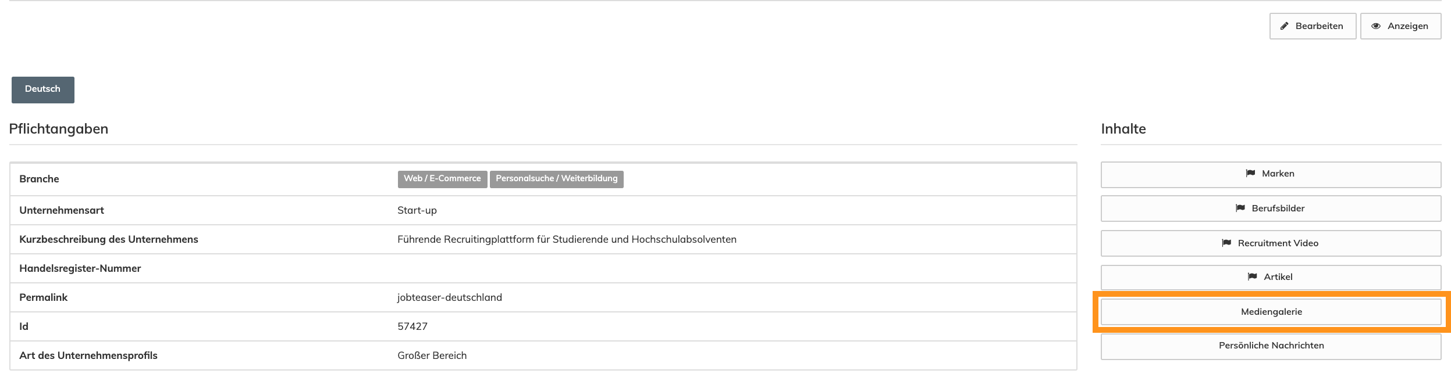This screenshot has width=1451, height=381.
Task: Open the Inhalte section heading
Action: point(1124,128)
